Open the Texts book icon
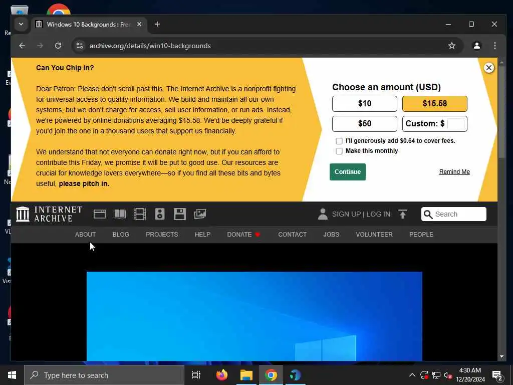The image size is (513, 385). [119, 214]
